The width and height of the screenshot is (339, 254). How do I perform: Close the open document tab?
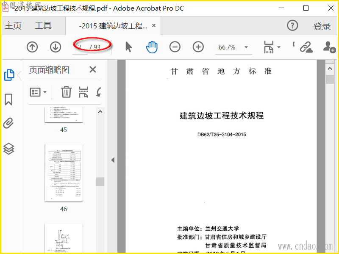[x=154, y=25]
